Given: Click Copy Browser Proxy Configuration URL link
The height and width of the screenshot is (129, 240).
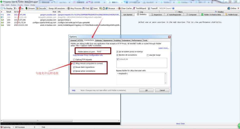Looking at the screenshot, I should pos(88,55).
